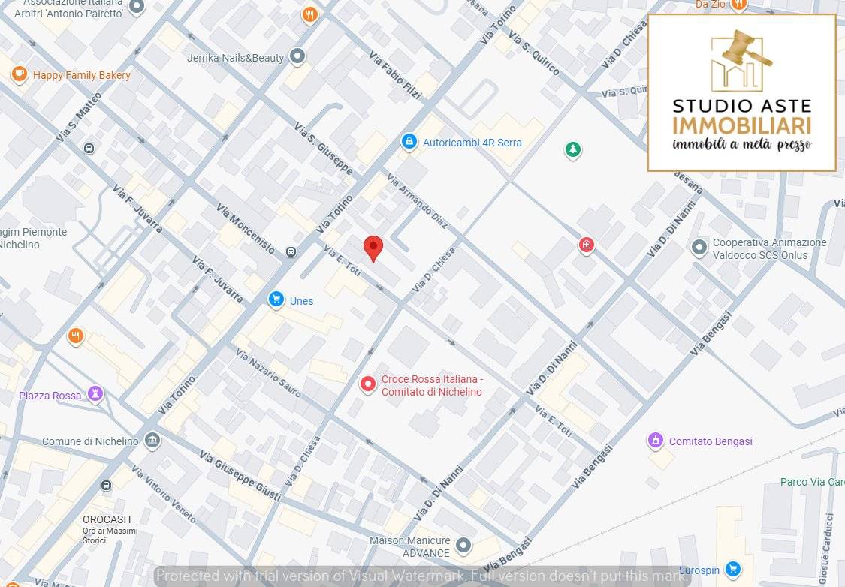This screenshot has width=845, height=587.
Task: Click the Happy Family Bakery coffee icon
Action: click(19, 74)
